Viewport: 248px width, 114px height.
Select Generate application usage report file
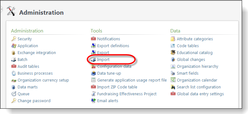pyautogui.click(x=132, y=80)
